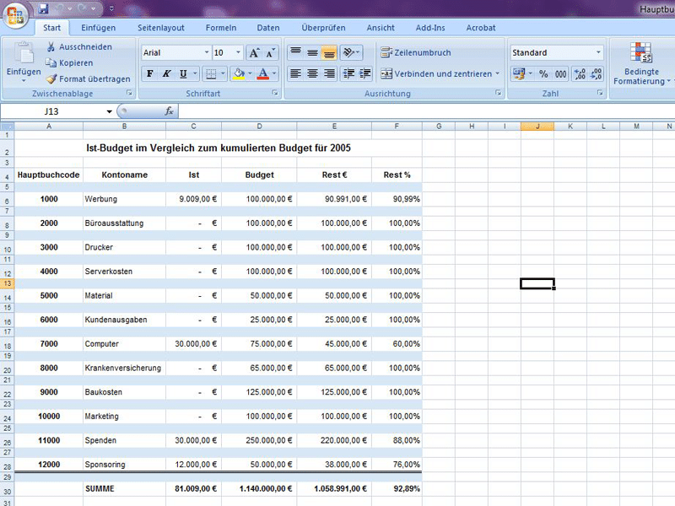This screenshot has width=675, height=506.
Task: Open the Standard number format dropdown
Action: pyautogui.click(x=598, y=52)
